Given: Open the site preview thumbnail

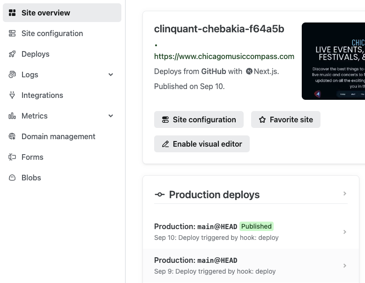Looking at the screenshot, I should pos(333,61).
